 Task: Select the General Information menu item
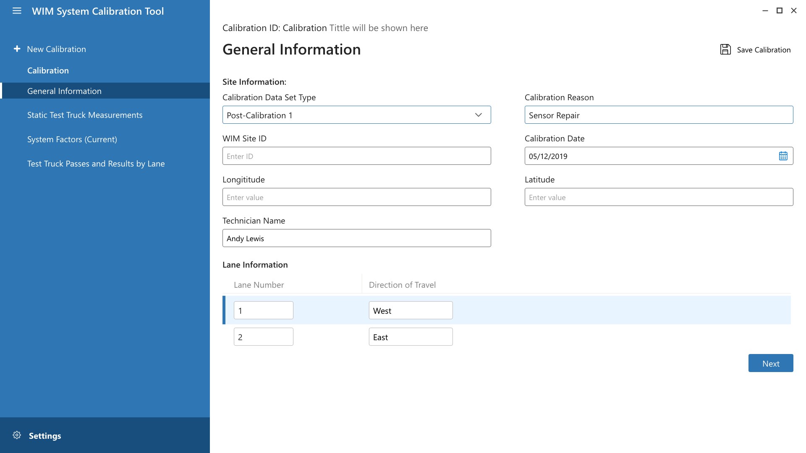point(64,91)
